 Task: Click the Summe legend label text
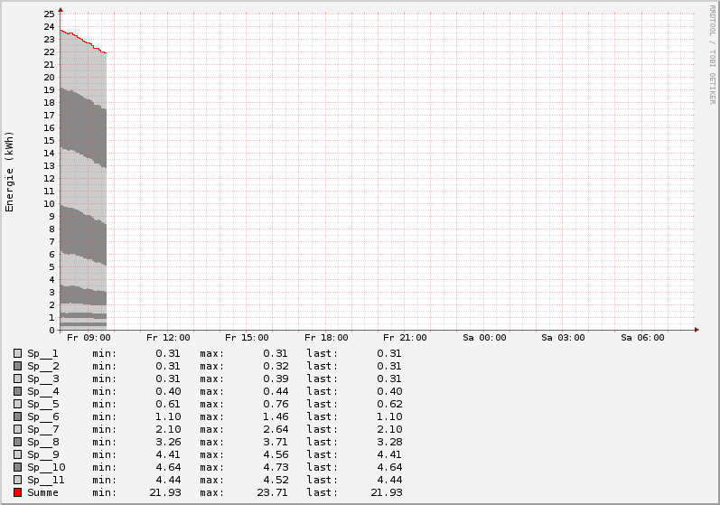[42, 492]
